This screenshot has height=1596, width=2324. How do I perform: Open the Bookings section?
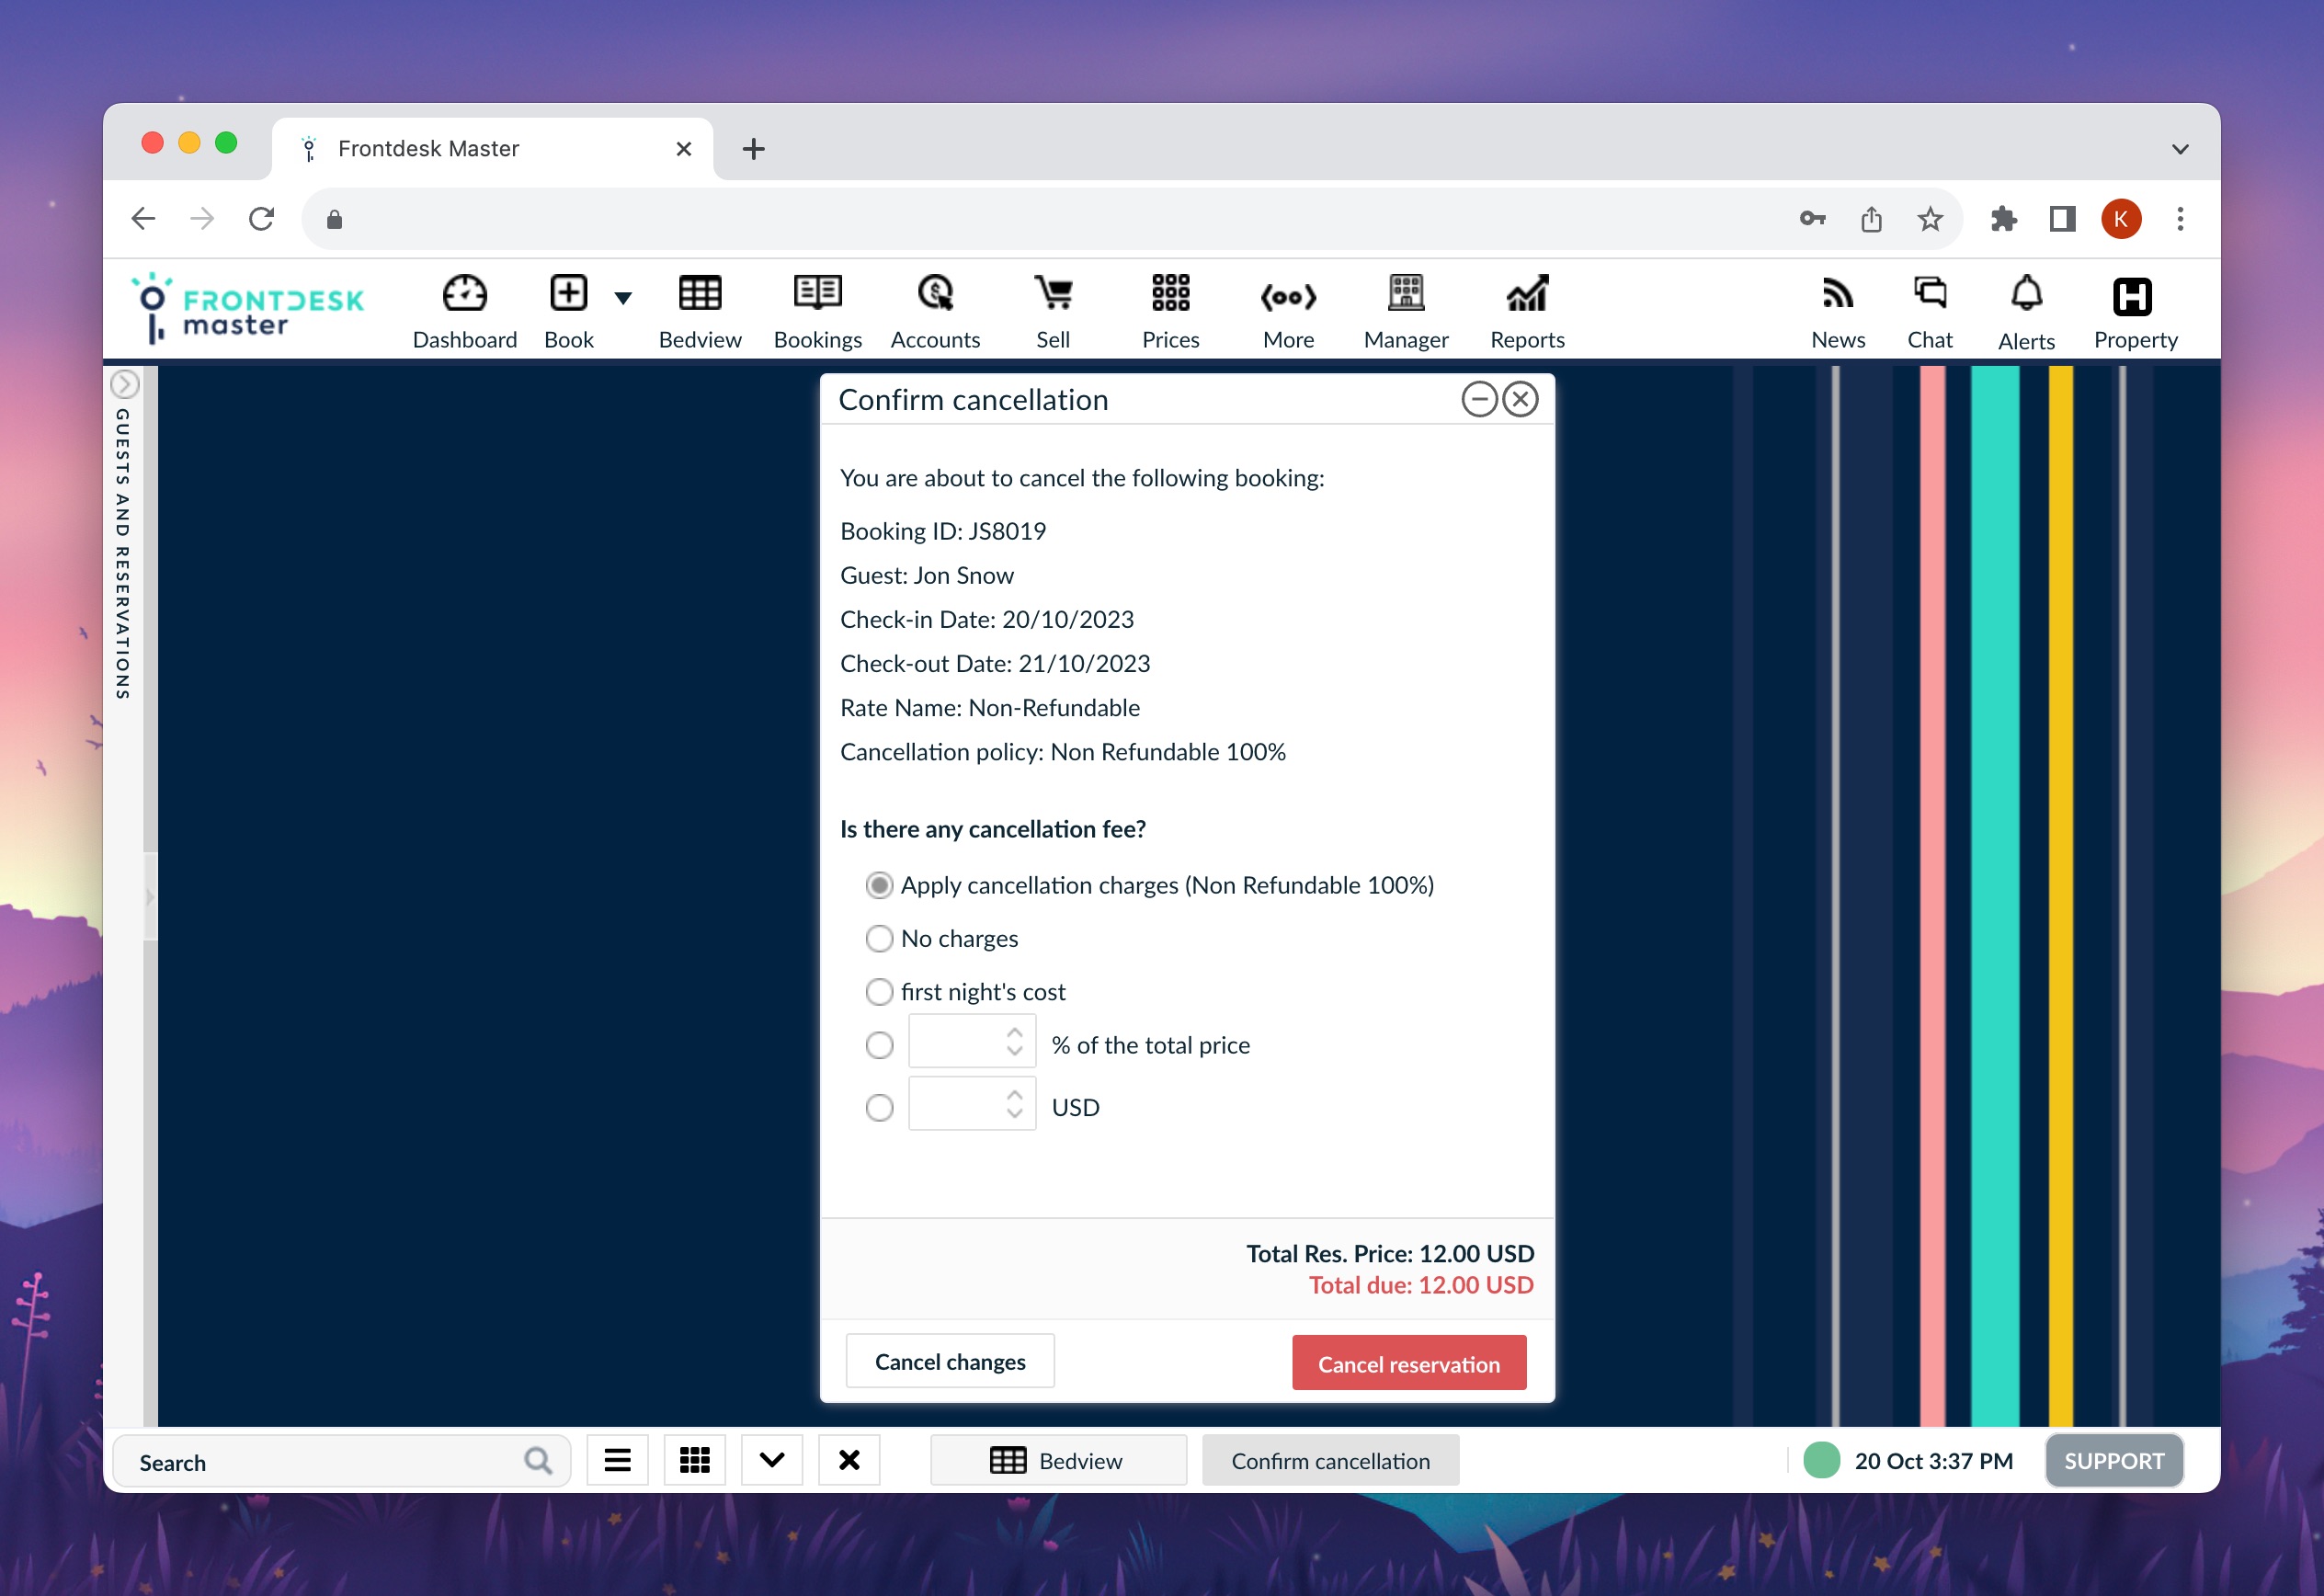(817, 312)
